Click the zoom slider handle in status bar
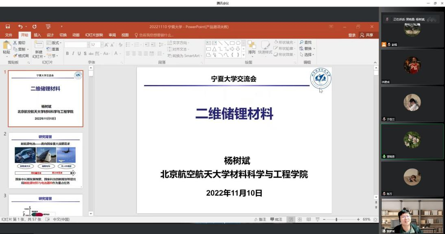This screenshot has height=234, width=445. 336,219
